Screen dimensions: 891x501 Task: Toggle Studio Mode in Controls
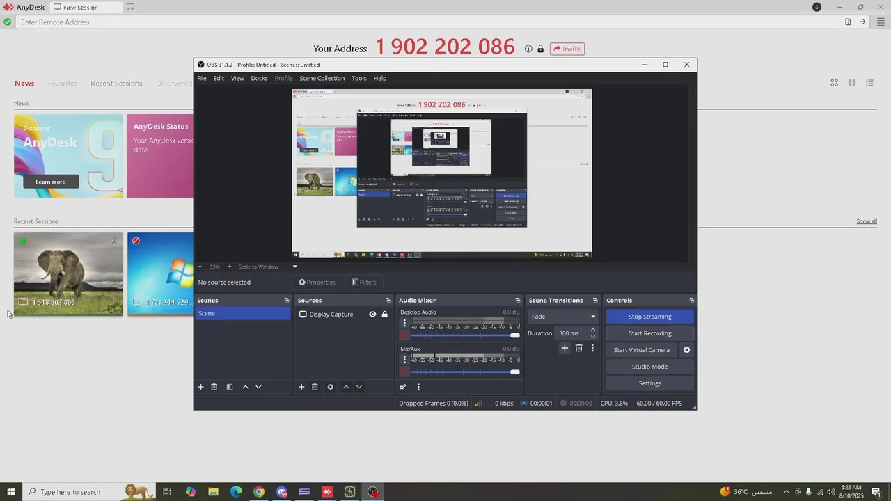coord(649,367)
